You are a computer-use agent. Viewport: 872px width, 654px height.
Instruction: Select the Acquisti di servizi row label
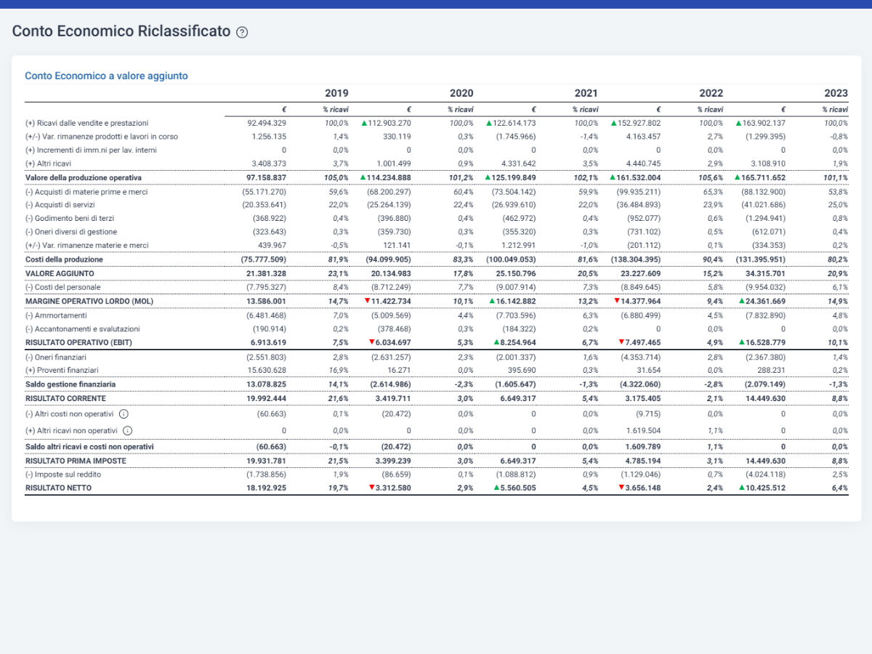[60, 205]
